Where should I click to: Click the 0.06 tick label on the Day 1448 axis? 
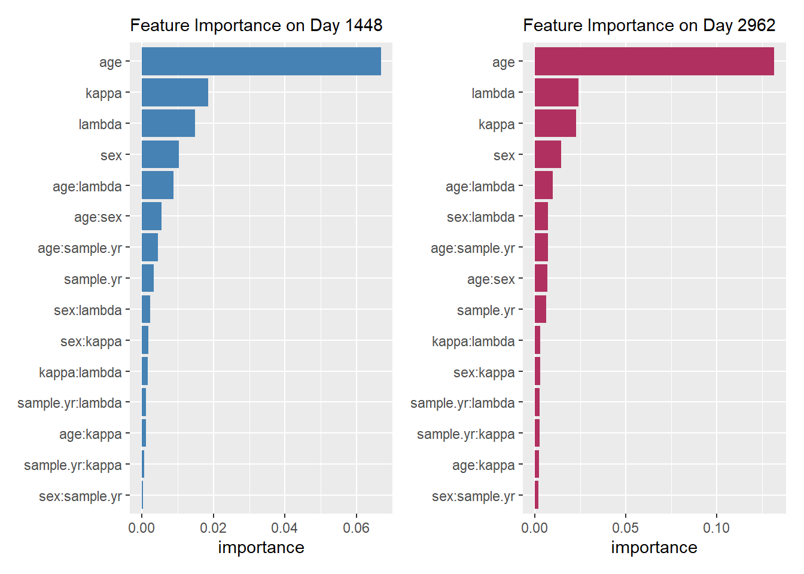(x=356, y=528)
